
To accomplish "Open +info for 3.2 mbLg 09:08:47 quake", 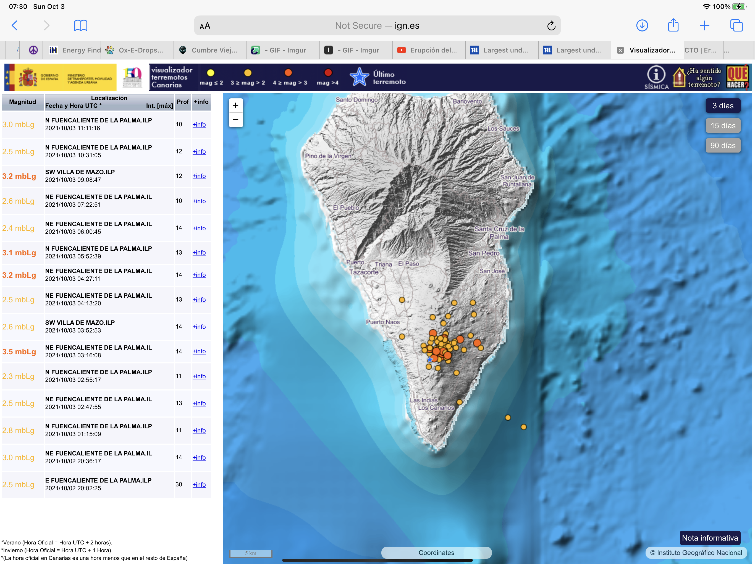I will [199, 176].
